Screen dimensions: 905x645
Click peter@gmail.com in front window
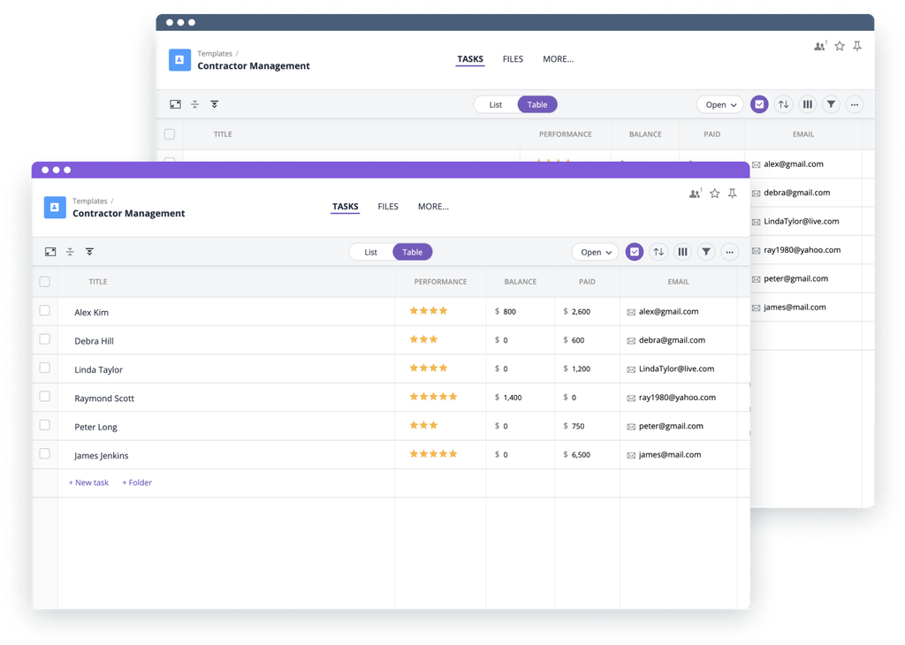tap(672, 426)
